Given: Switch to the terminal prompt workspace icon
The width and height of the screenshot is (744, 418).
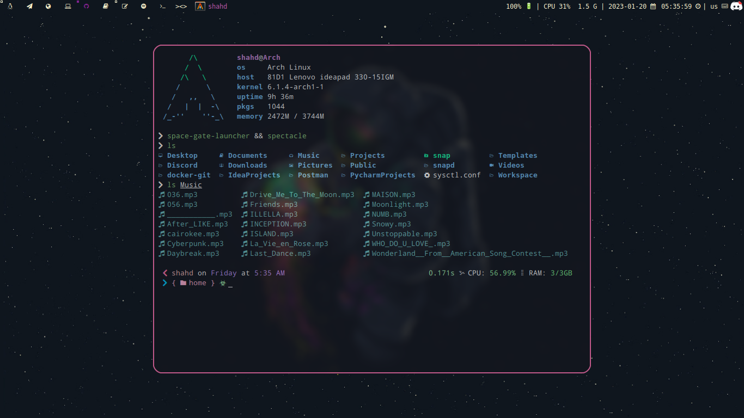Looking at the screenshot, I should click(162, 7).
